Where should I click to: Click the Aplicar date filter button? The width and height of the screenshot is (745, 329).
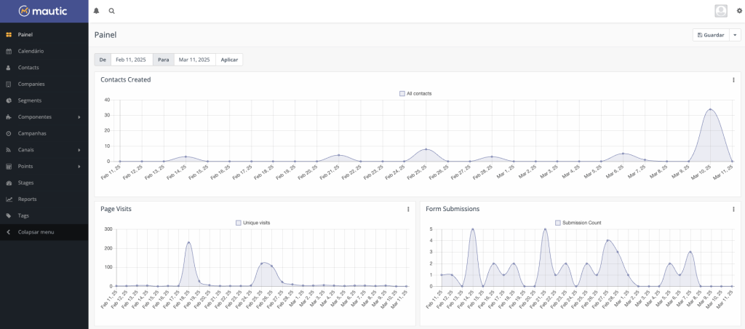229,60
